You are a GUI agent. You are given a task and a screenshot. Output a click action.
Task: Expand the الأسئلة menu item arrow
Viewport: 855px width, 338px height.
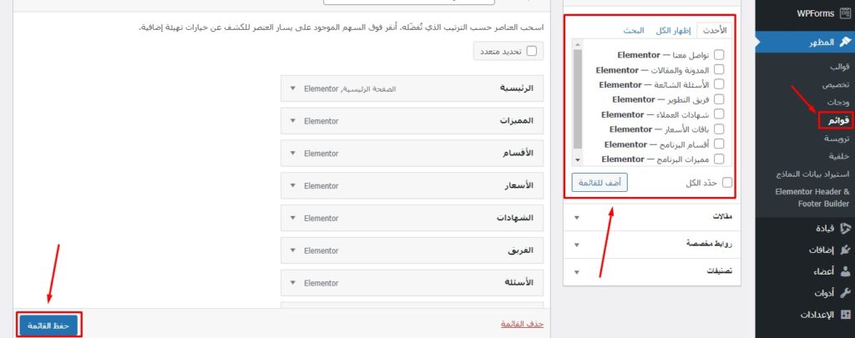pyautogui.click(x=293, y=283)
